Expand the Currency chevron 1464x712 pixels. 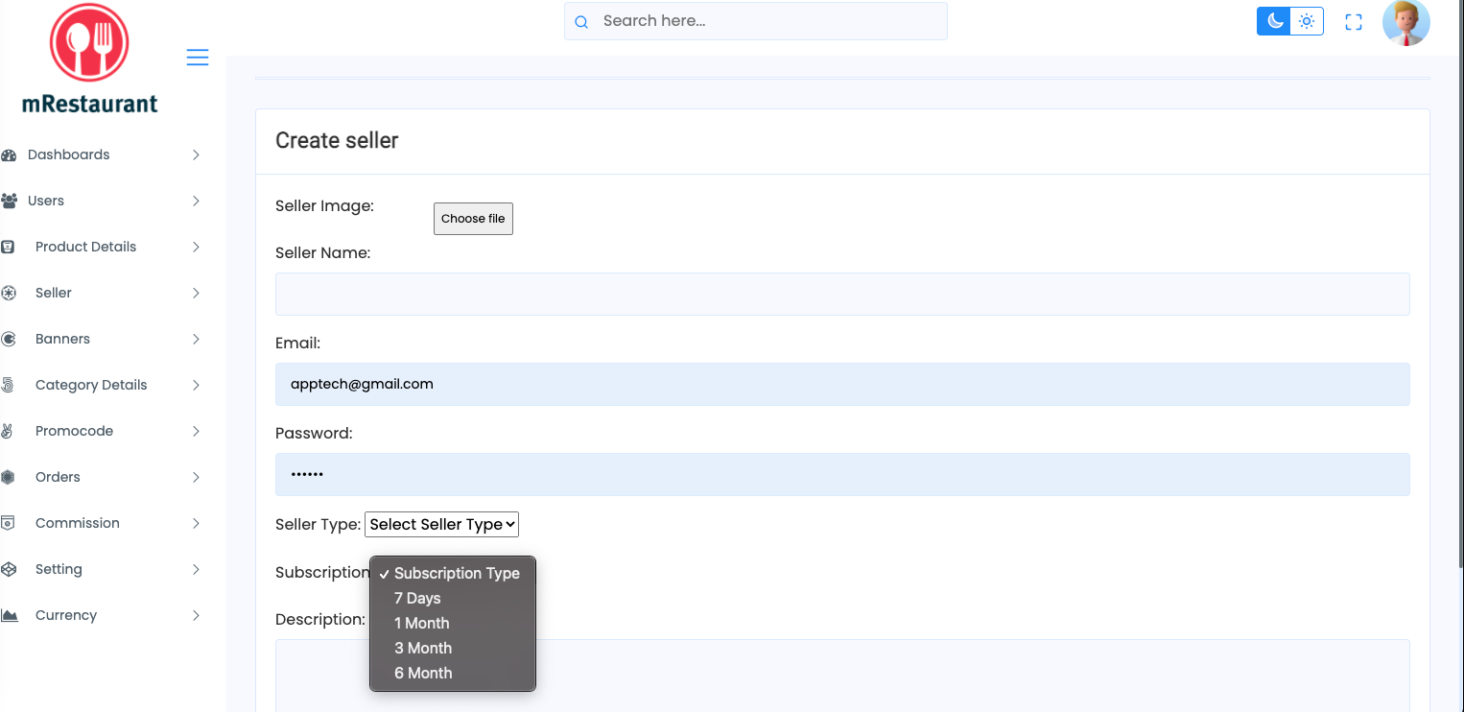196,615
